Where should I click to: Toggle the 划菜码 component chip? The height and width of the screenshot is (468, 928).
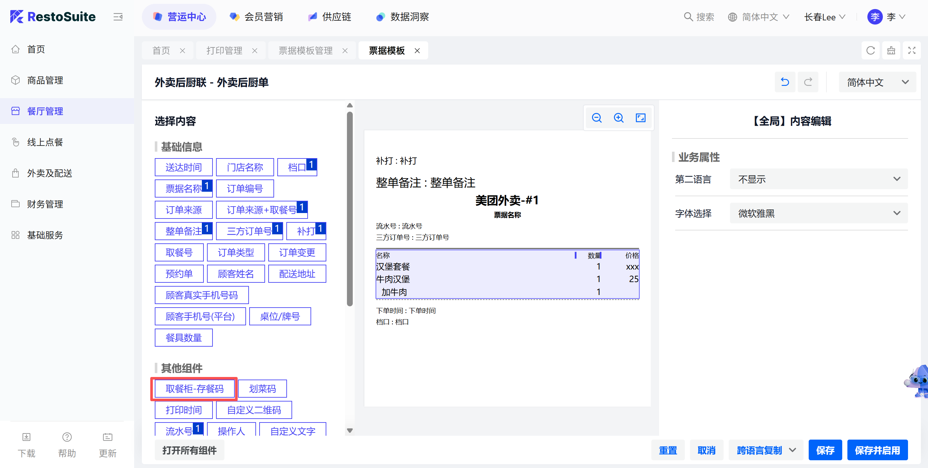coord(262,388)
